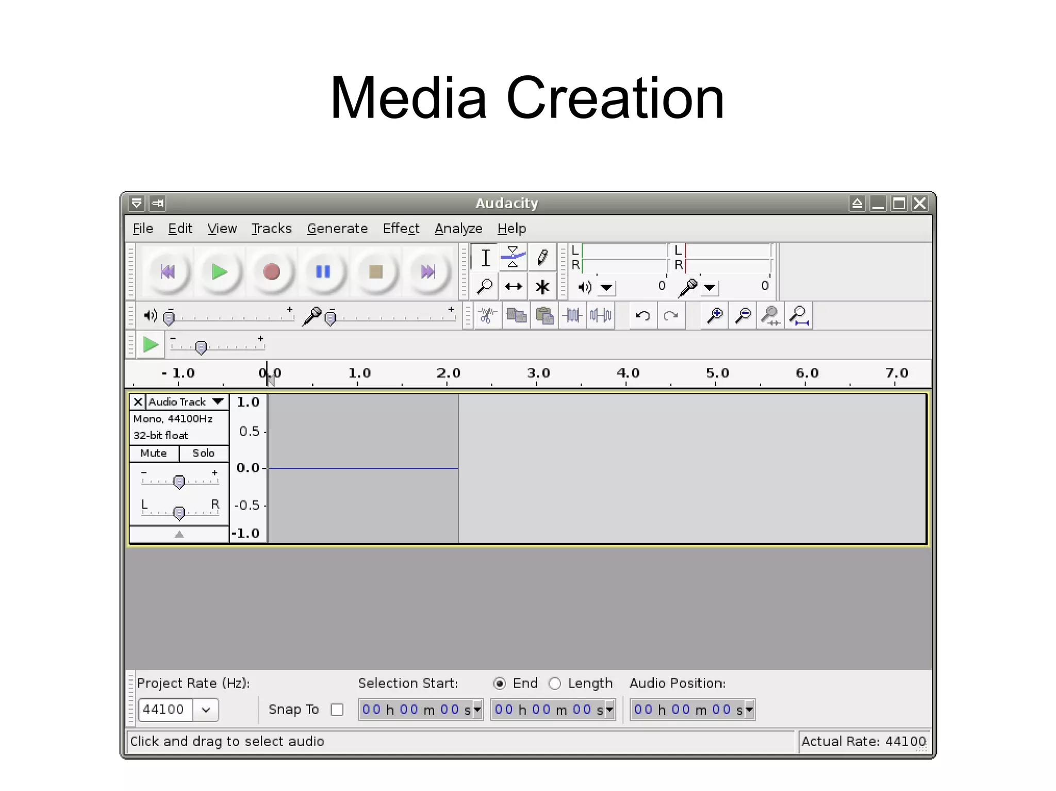Open the View menu
Screen dimensions: 1056x791
pyautogui.click(x=222, y=228)
